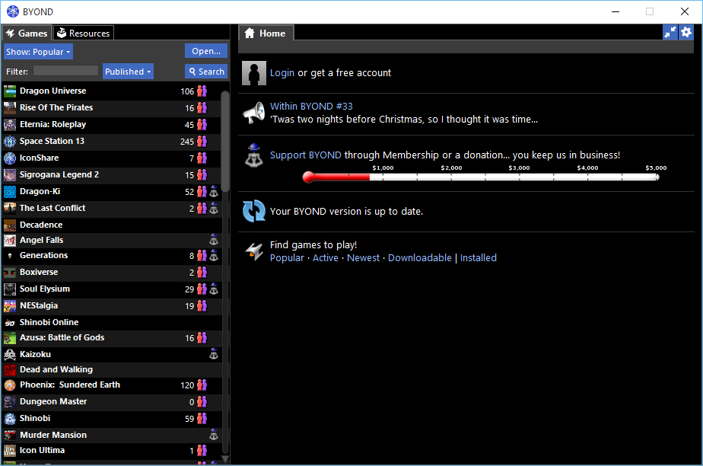Select the Shinobi Online game row
Image resolution: width=703 pixels, height=466 pixels.
click(x=112, y=323)
